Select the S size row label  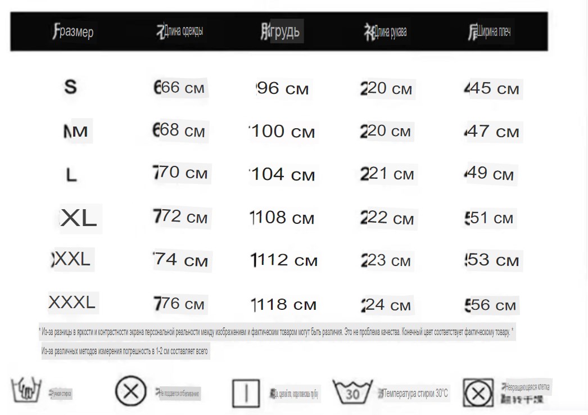coord(70,87)
